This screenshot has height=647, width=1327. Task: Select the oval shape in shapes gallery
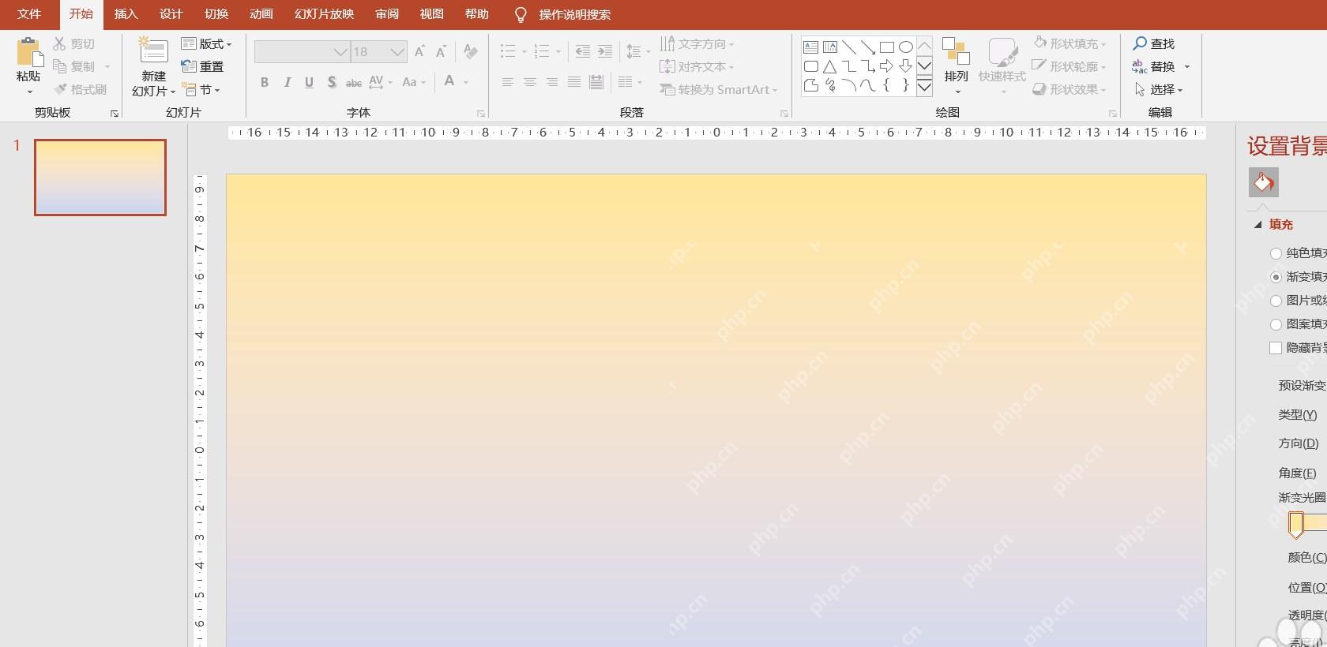pos(906,47)
